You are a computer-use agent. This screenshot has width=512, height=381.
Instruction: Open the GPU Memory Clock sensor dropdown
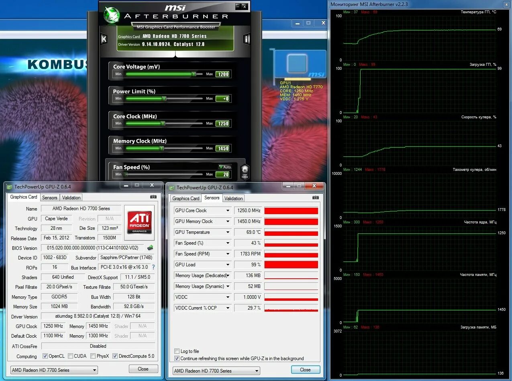coord(228,221)
